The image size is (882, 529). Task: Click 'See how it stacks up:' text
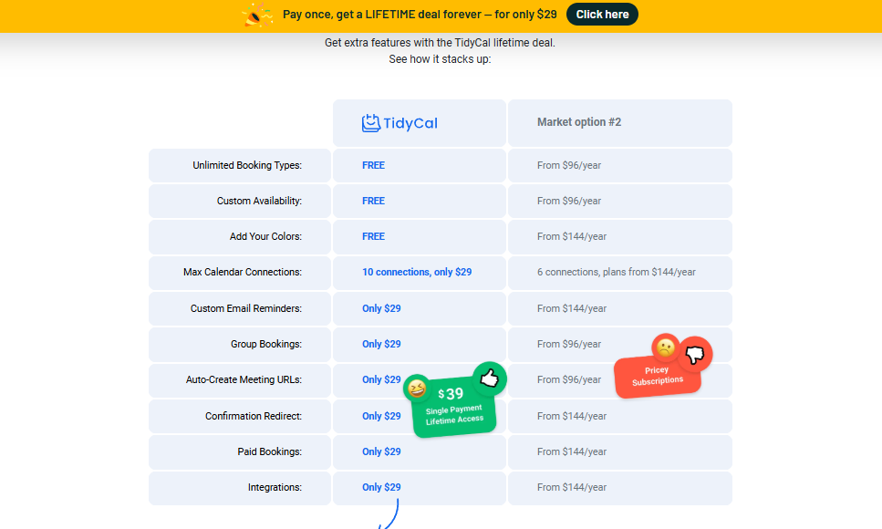pos(440,59)
